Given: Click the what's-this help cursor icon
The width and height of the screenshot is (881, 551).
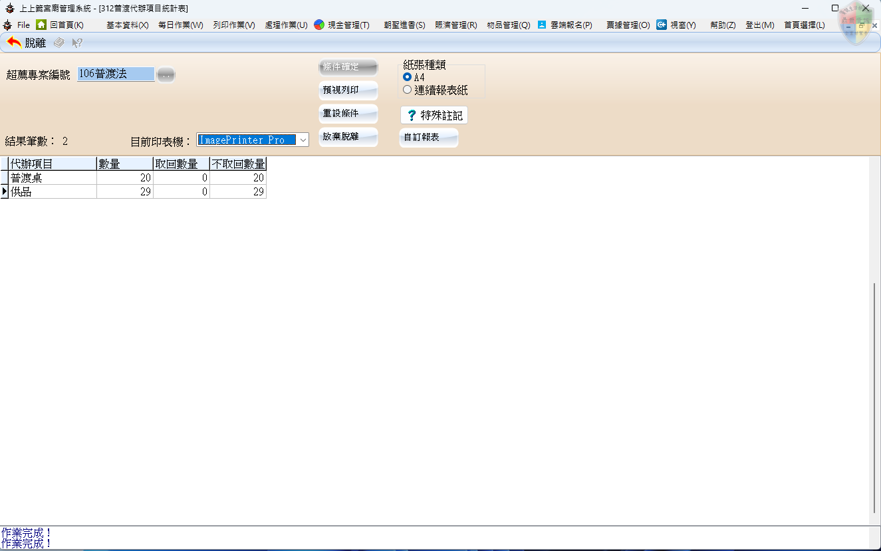Looking at the screenshot, I should (77, 43).
